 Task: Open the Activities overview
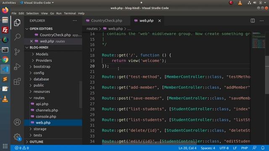point(9,3)
